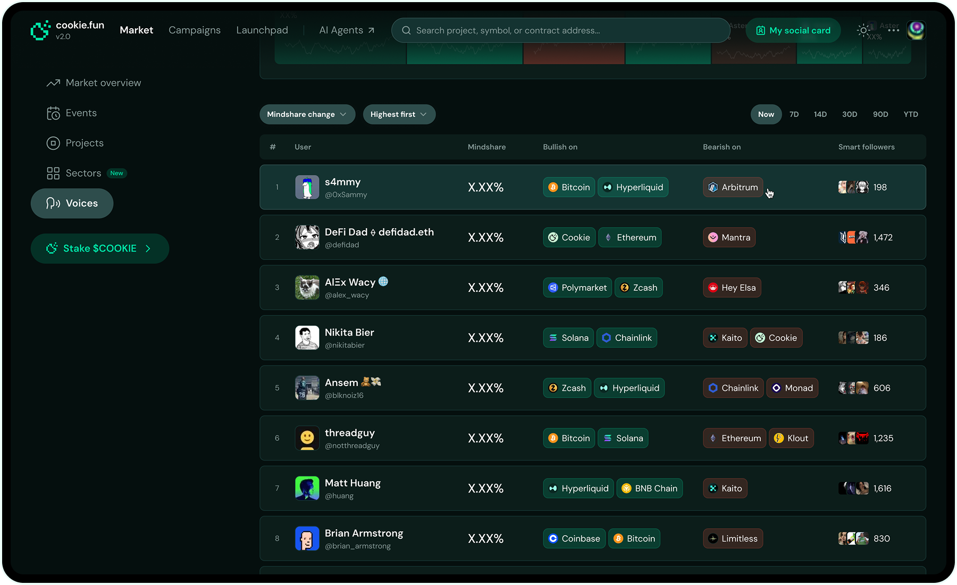Image resolution: width=957 pixels, height=585 pixels.
Task: Go to Market overview
Action: tap(94, 83)
